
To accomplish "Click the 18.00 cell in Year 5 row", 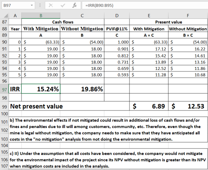I will (82, 75).
